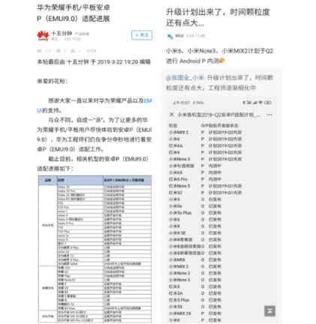
Task: Click the blue EMUI link in the post text
Action: click(x=148, y=100)
